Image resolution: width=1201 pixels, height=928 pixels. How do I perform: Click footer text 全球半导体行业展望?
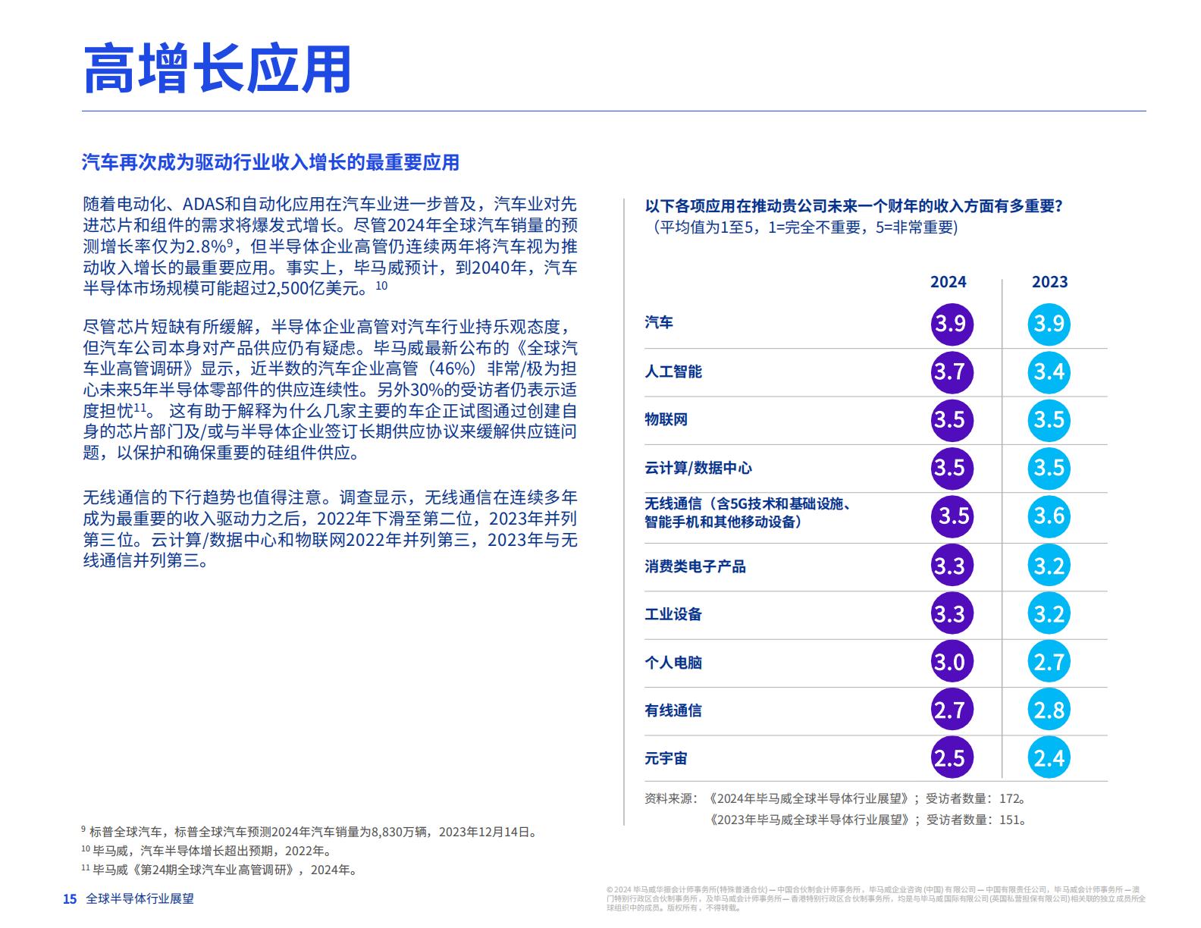click(140, 898)
